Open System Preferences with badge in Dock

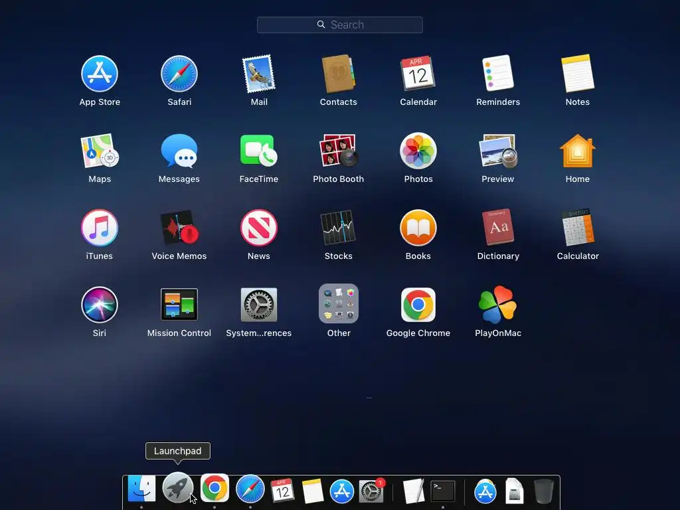371,491
